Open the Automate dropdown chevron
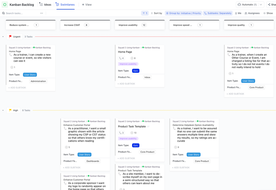276x190 pixels. pyautogui.click(x=261, y=4)
